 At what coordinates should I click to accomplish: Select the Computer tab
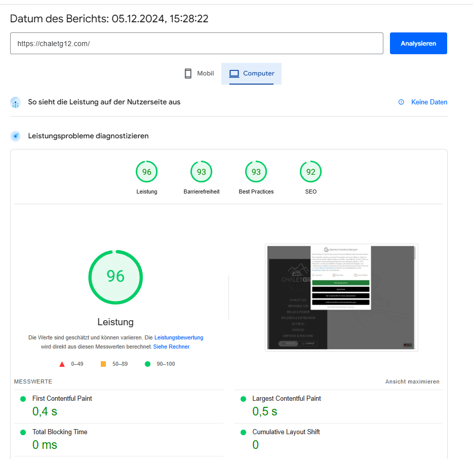coord(251,73)
